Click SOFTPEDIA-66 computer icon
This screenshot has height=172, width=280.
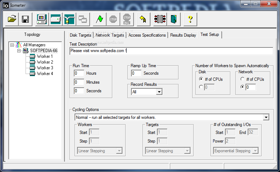[x=26, y=51]
